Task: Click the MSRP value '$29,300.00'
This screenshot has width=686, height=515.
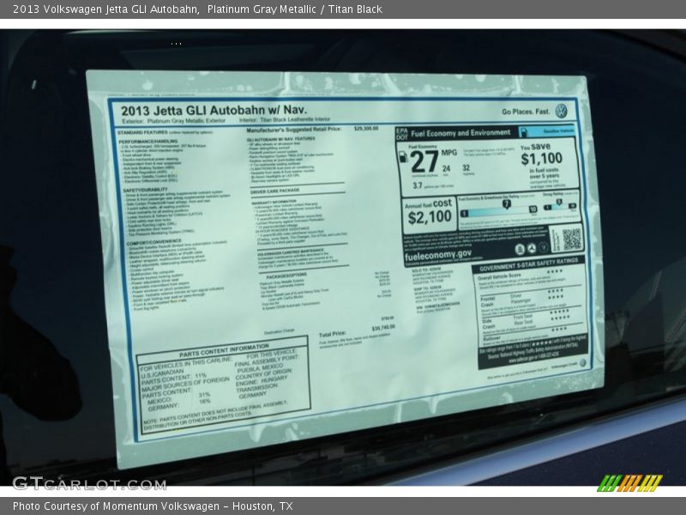Action: click(366, 129)
